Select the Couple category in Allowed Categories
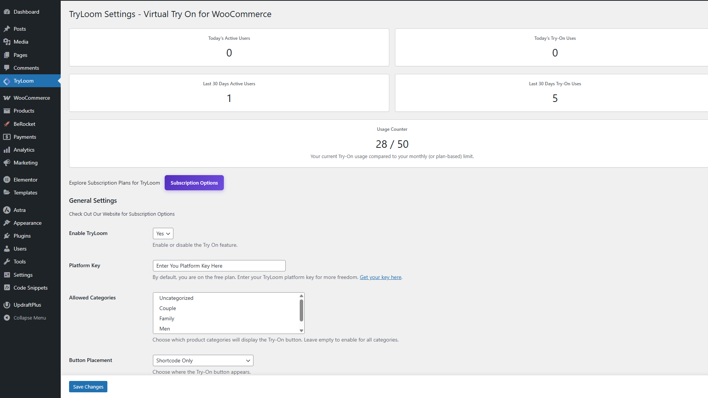This screenshot has height=398, width=708. click(167, 308)
